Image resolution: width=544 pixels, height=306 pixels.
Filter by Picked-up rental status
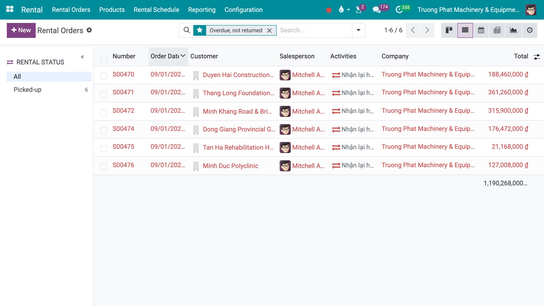point(49,90)
